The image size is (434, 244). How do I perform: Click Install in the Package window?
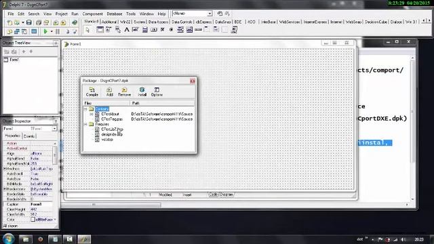click(142, 91)
